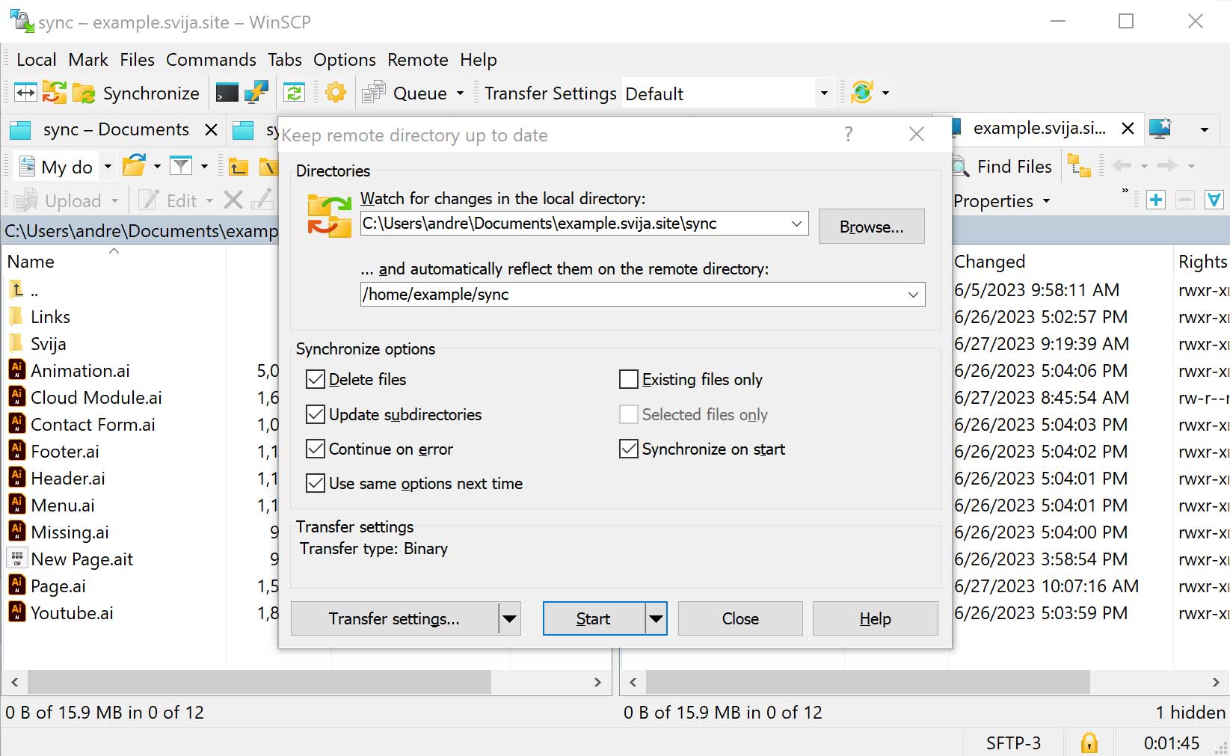
Task: Open the Start button dropdown arrow
Action: coord(656,619)
